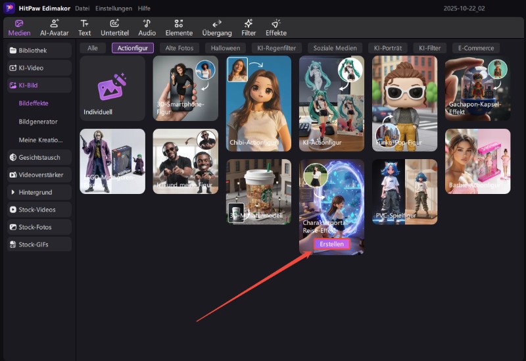Open the Medien toolbar tab
The width and height of the screenshot is (526, 361).
pos(19,27)
